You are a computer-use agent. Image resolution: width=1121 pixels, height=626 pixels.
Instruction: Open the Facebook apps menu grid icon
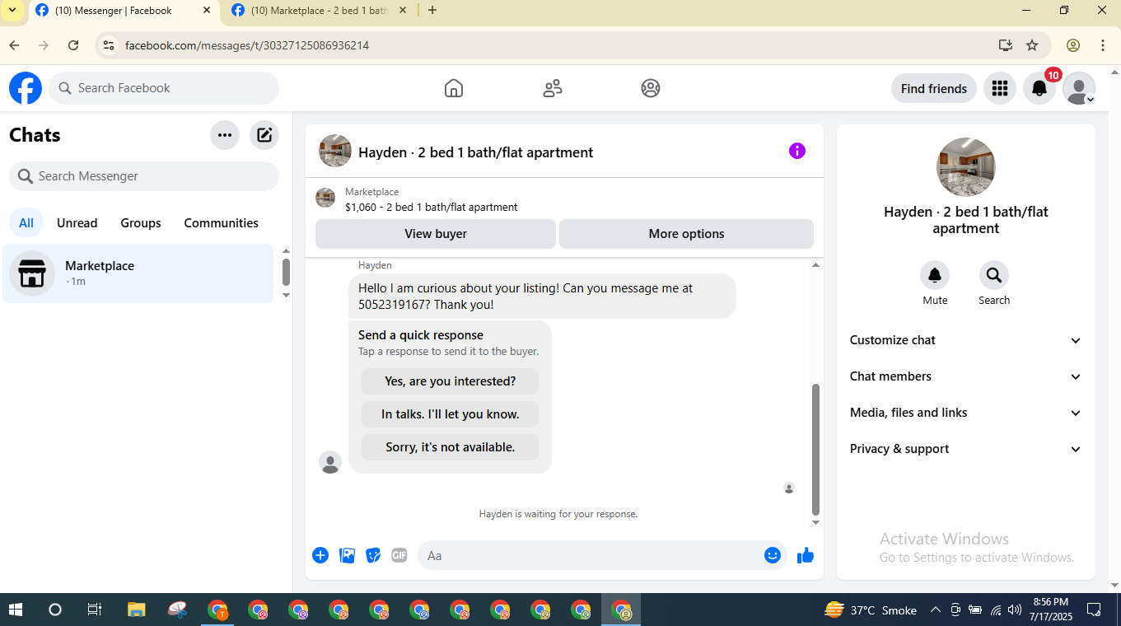(1000, 88)
